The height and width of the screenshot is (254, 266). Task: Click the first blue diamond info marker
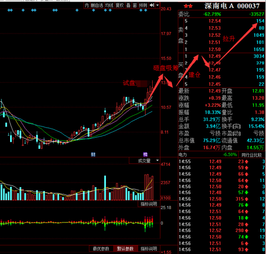(9, 10)
